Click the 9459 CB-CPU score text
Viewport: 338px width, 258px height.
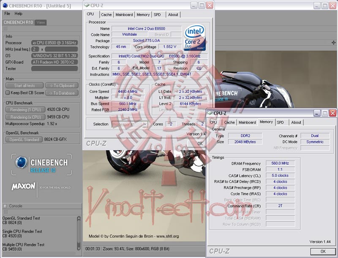tap(58, 117)
